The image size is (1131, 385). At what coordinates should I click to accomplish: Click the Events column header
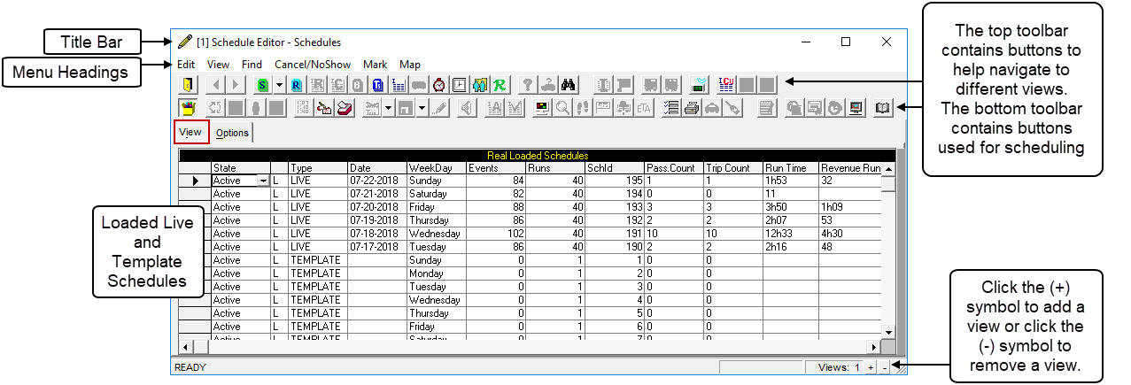coord(496,167)
